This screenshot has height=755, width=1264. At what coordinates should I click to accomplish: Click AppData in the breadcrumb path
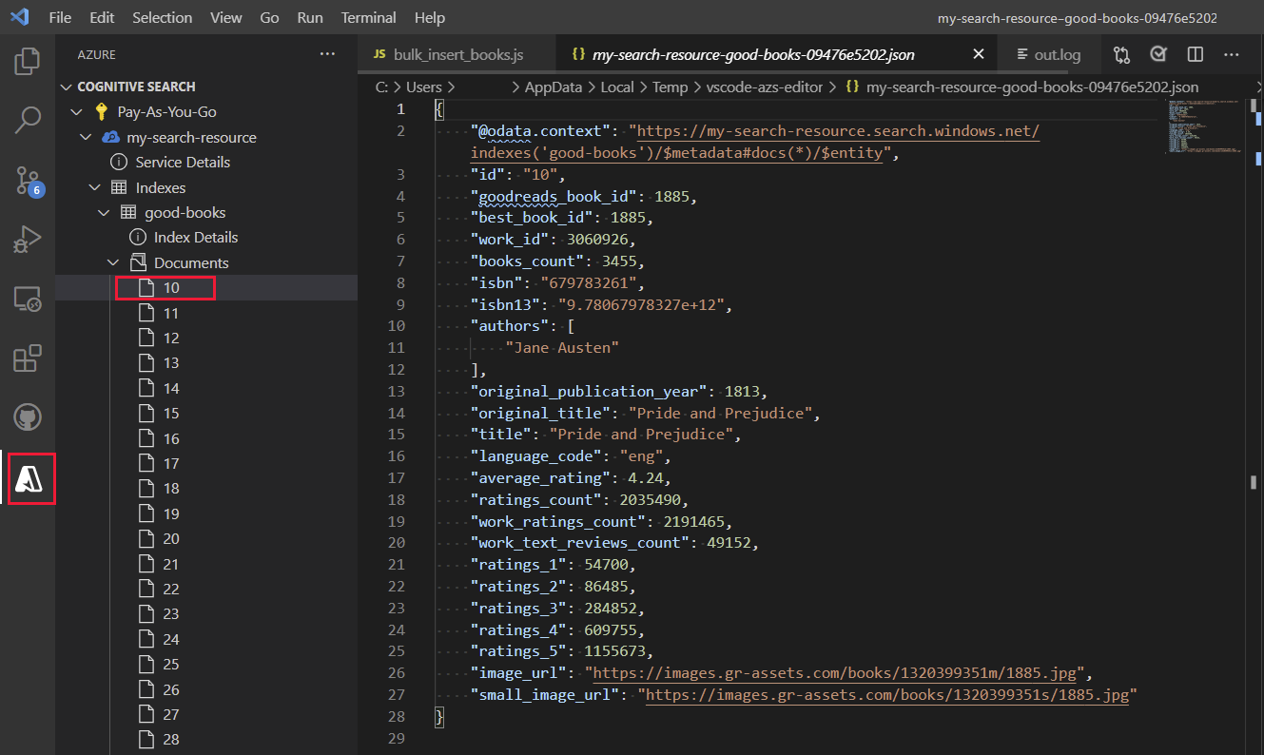coord(553,87)
